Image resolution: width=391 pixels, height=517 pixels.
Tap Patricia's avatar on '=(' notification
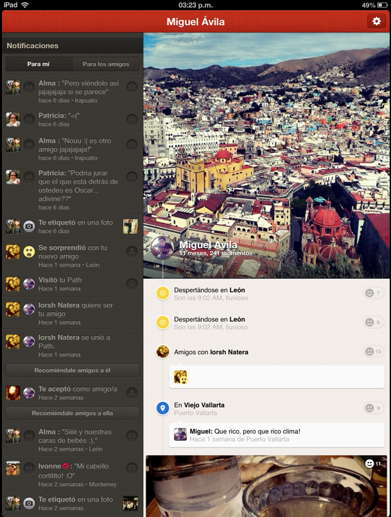click(13, 120)
